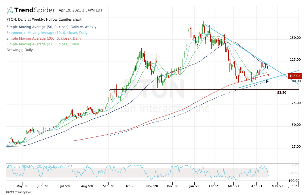
Task: Select the Exponential Moving Average 10 legend entry
Action: (x=47, y=32)
